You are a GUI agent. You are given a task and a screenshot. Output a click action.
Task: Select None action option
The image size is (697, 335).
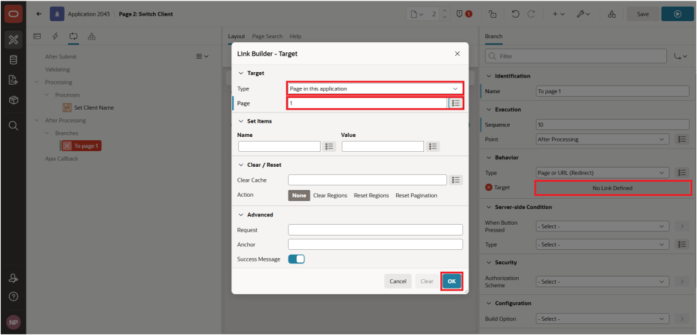pyautogui.click(x=299, y=195)
